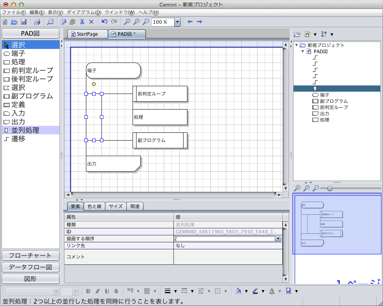Image resolution: width=383 pixels, height=306 pixels.
Task: Switch to the 関連 tab
Action: pyautogui.click(x=135, y=207)
